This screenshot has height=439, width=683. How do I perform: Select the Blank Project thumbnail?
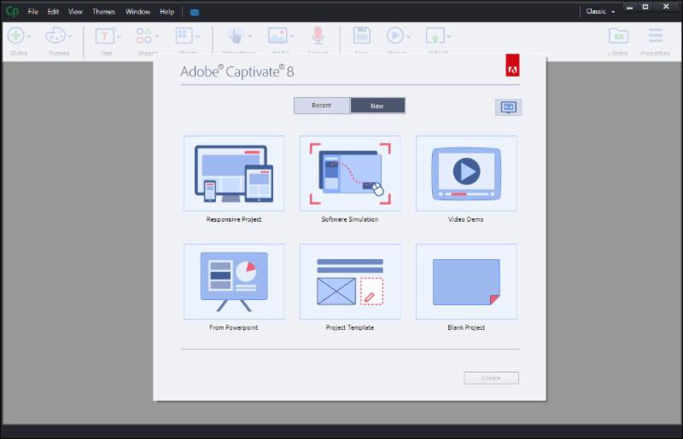click(466, 281)
